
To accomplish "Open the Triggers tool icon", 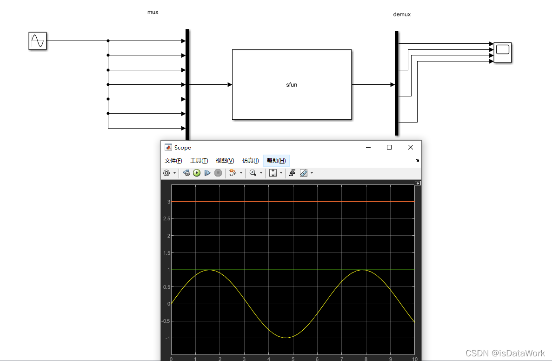I will click(x=292, y=173).
